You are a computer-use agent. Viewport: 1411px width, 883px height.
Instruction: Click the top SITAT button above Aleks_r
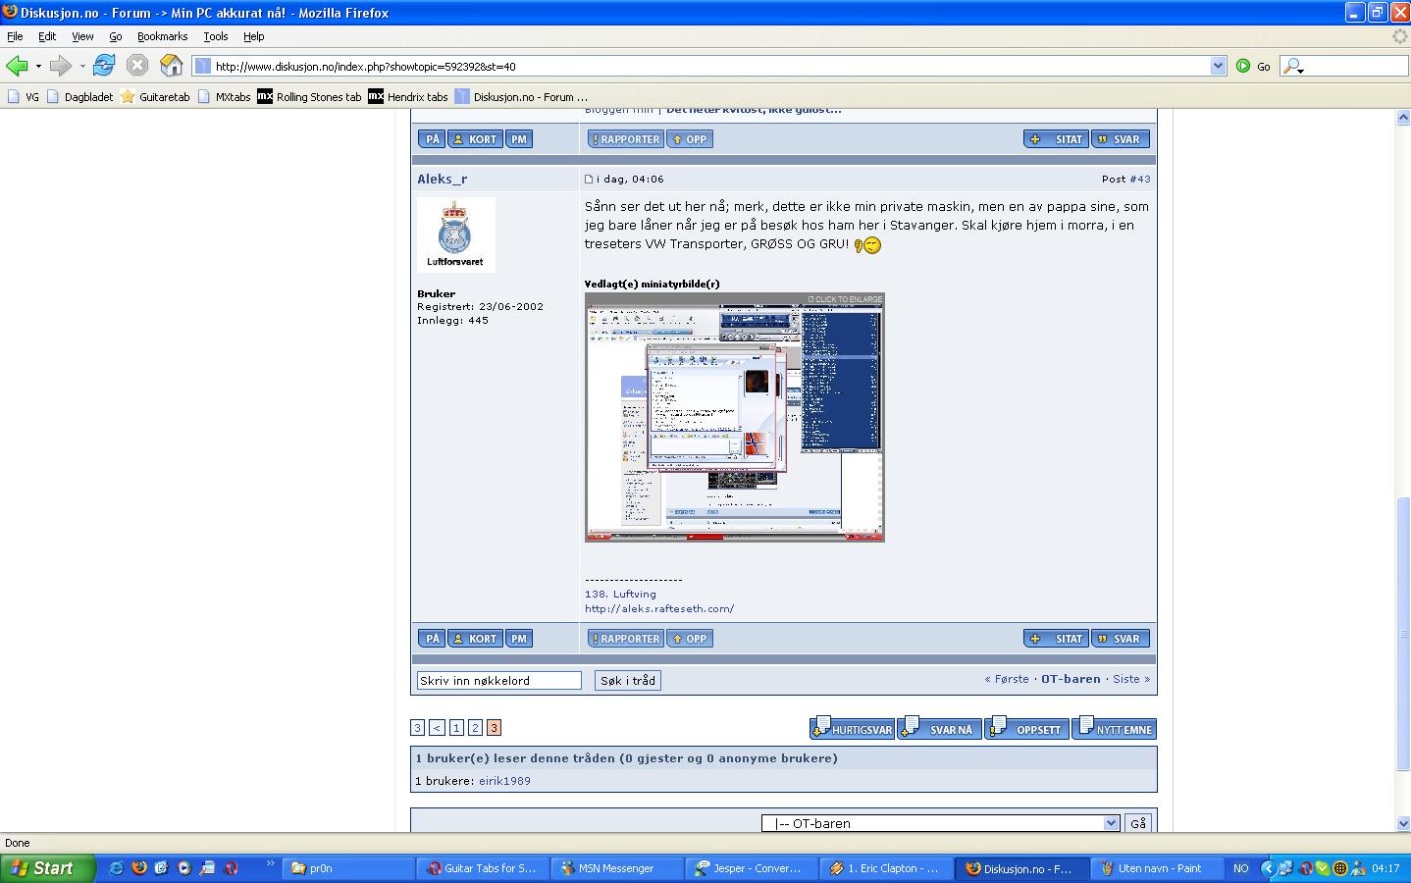point(1056,139)
